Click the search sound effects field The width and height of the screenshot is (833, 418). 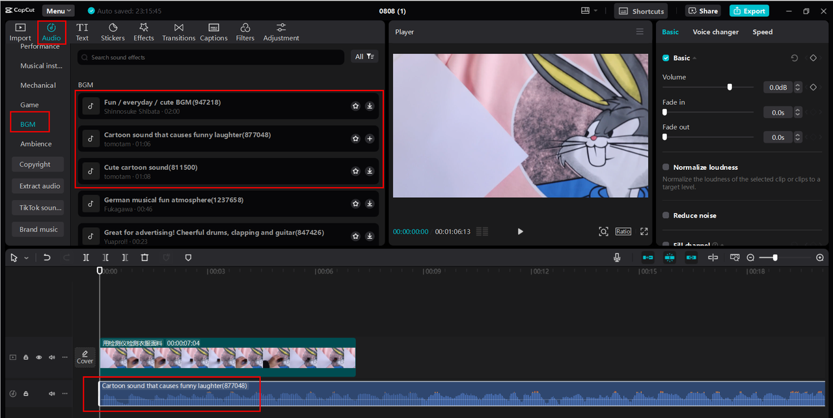210,57
